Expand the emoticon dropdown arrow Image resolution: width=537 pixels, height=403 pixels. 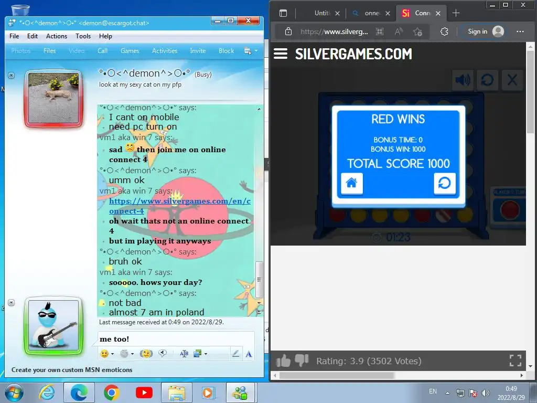tap(112, 354)
